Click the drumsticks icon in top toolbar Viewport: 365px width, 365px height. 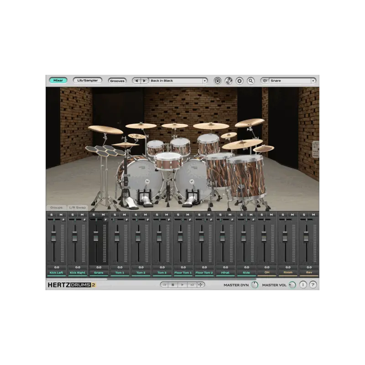[x=229, y=81]
